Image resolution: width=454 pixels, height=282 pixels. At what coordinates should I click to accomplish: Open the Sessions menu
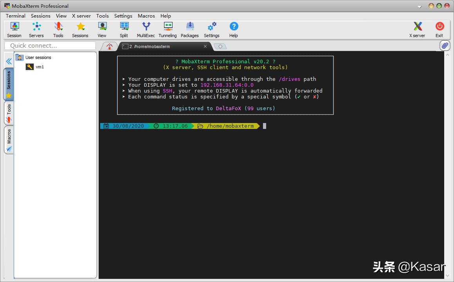[x=41, y=16]
